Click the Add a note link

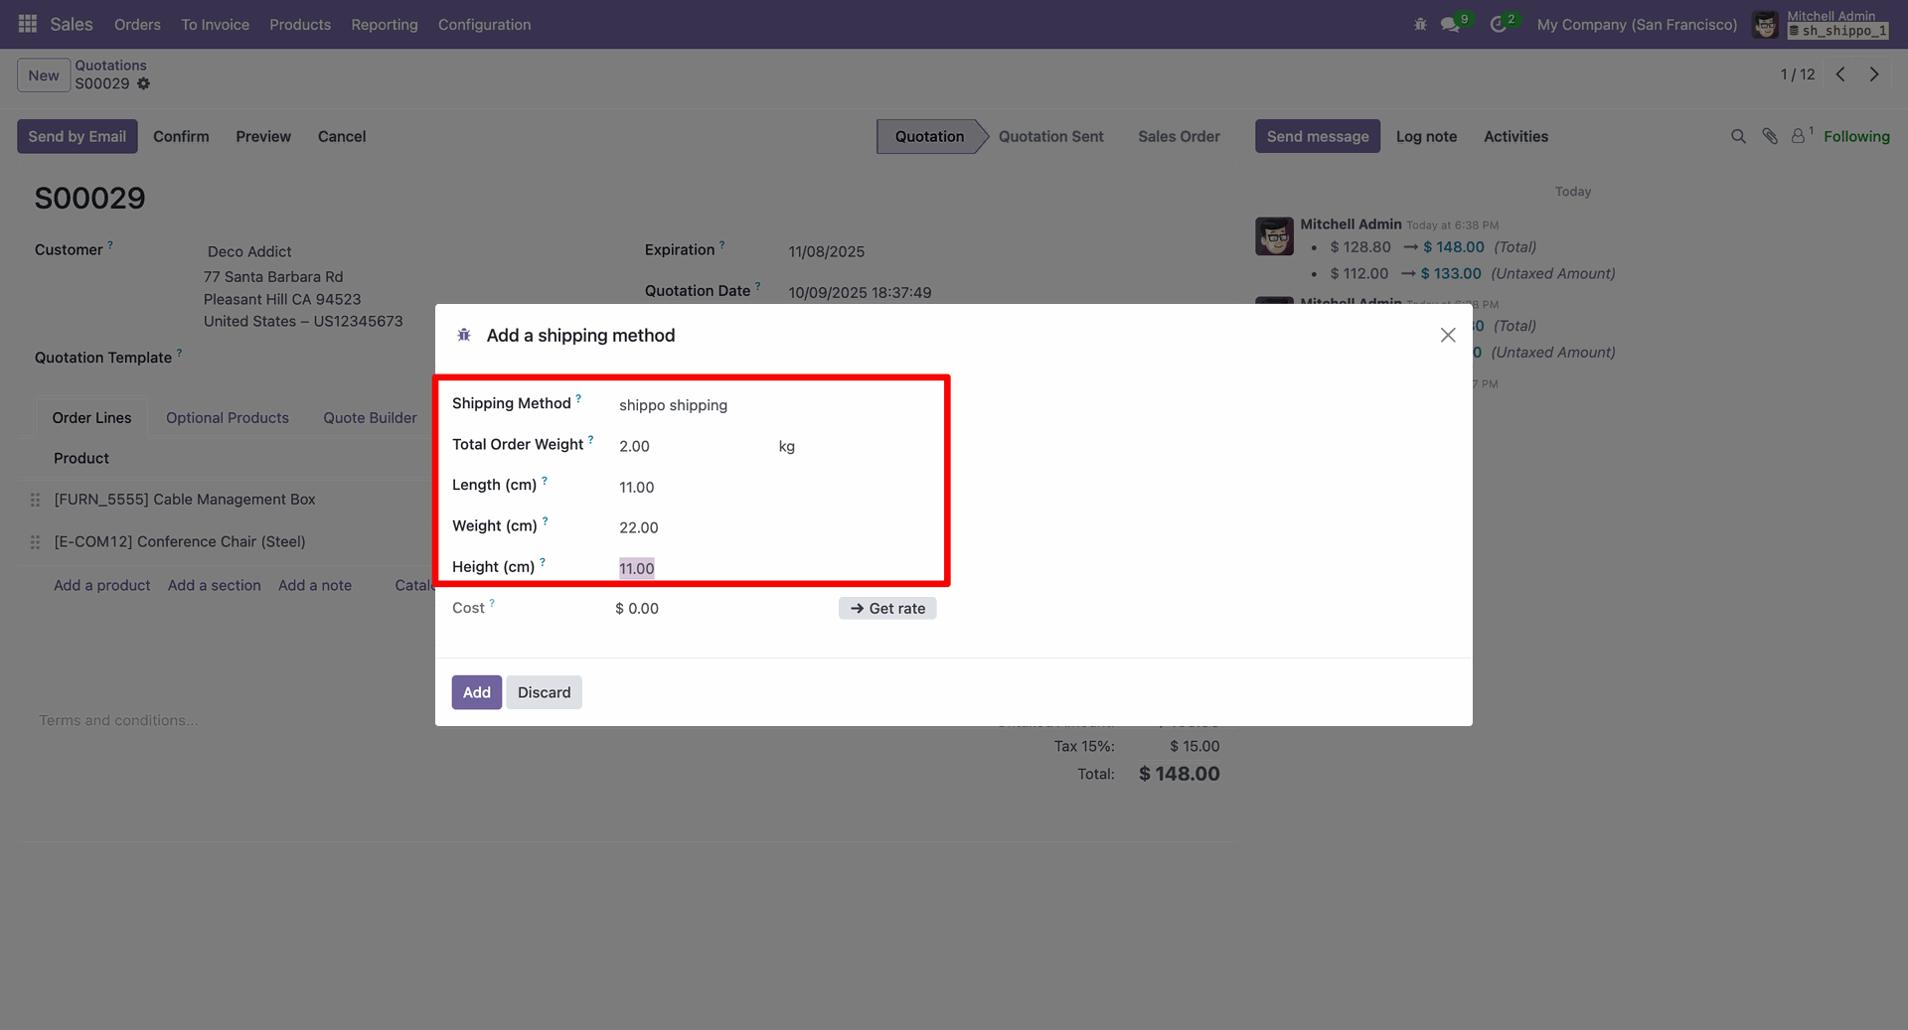pos(315,585)
